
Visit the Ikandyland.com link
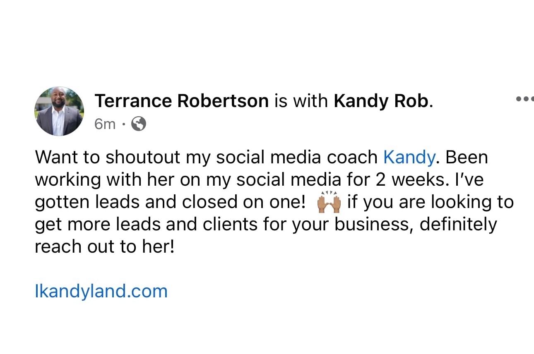pos(101,291)
